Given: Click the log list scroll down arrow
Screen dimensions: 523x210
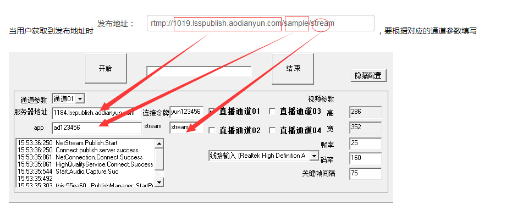Looking at the screenshot, I should pos(159,182).
